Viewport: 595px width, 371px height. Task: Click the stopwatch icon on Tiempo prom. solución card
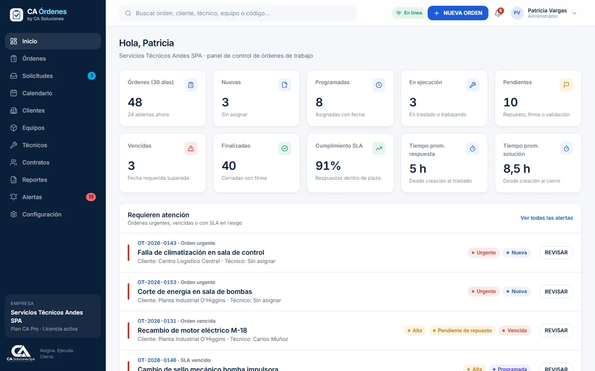coord(566,148)
